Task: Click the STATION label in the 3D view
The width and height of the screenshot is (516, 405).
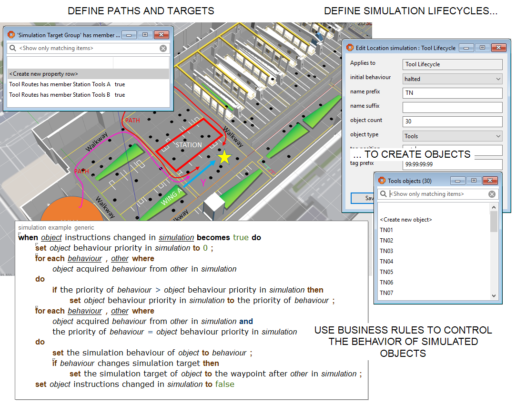Action: click(189, 145)
